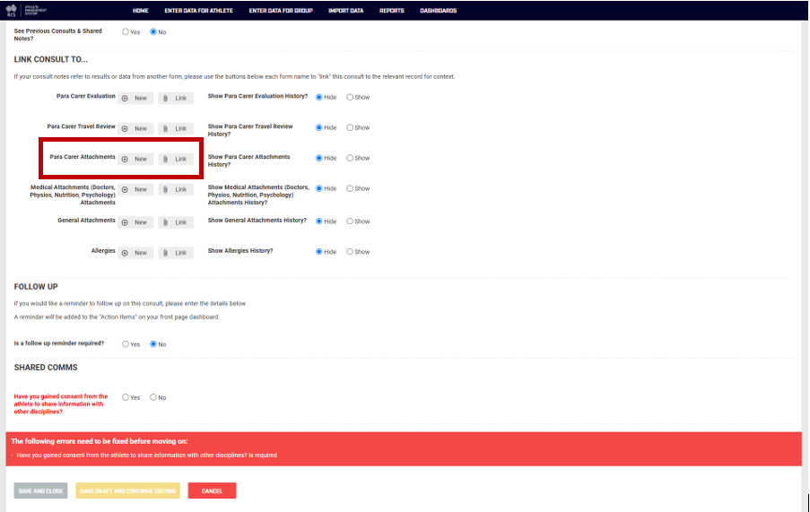Show Allergies History
The width and height of the screenshot is (810, 512).
click(350, 252)
